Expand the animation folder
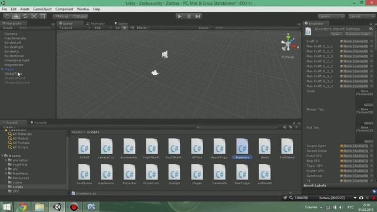This screenshot has height=212, width=377. [6, 160]
